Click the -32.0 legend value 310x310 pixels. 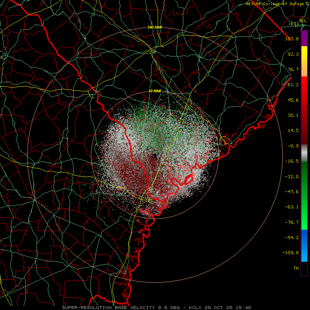coord(292,177)
